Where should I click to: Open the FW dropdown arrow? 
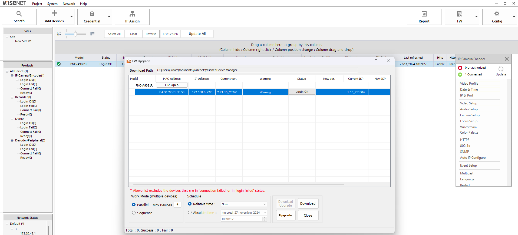[x=476, y=17]
